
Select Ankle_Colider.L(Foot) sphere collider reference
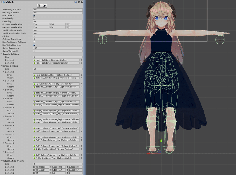[56, 149]
